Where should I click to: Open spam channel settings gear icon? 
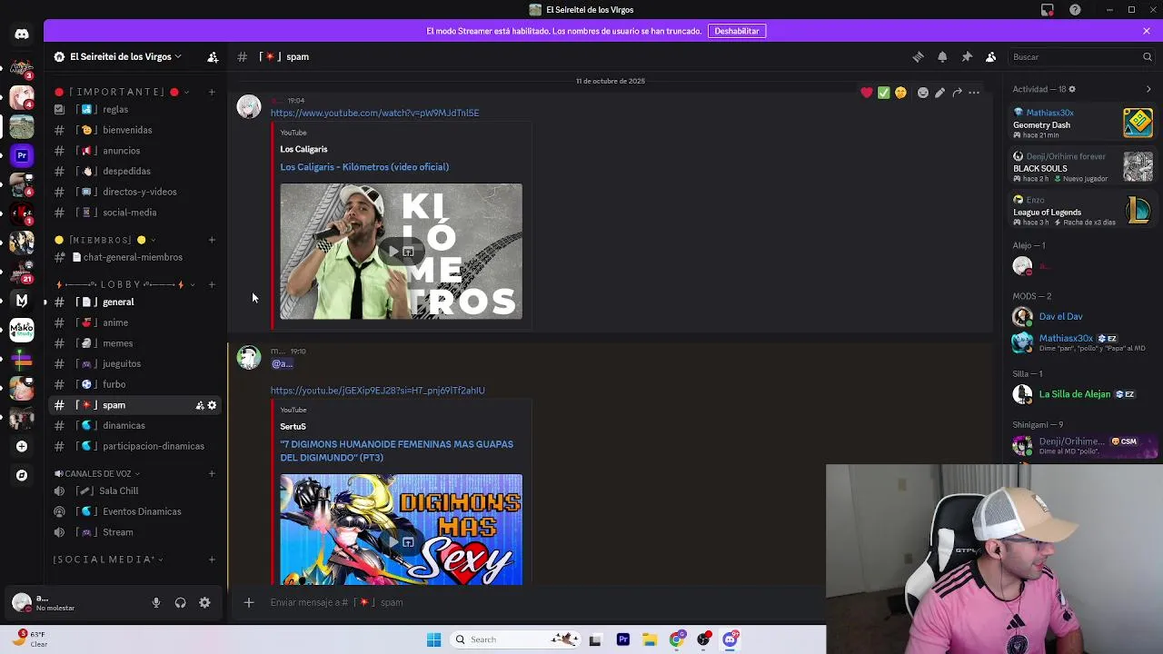click(x=212, y=405)
